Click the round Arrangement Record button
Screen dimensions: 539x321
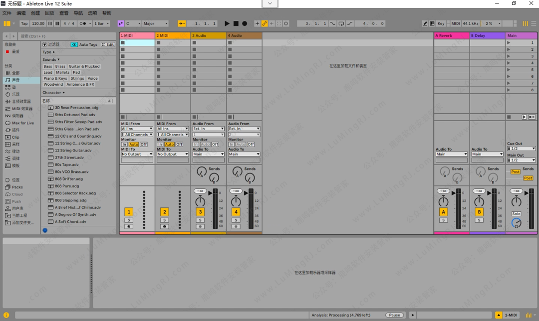245,23
